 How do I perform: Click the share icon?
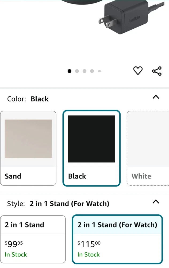[157, 71]
